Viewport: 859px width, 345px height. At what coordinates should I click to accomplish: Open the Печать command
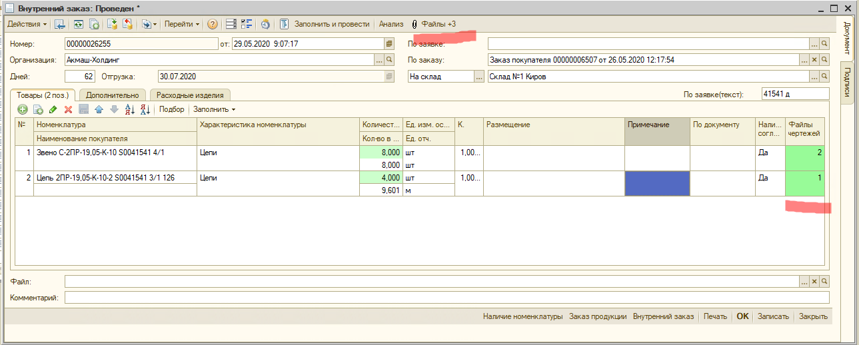tap(715, 316)
